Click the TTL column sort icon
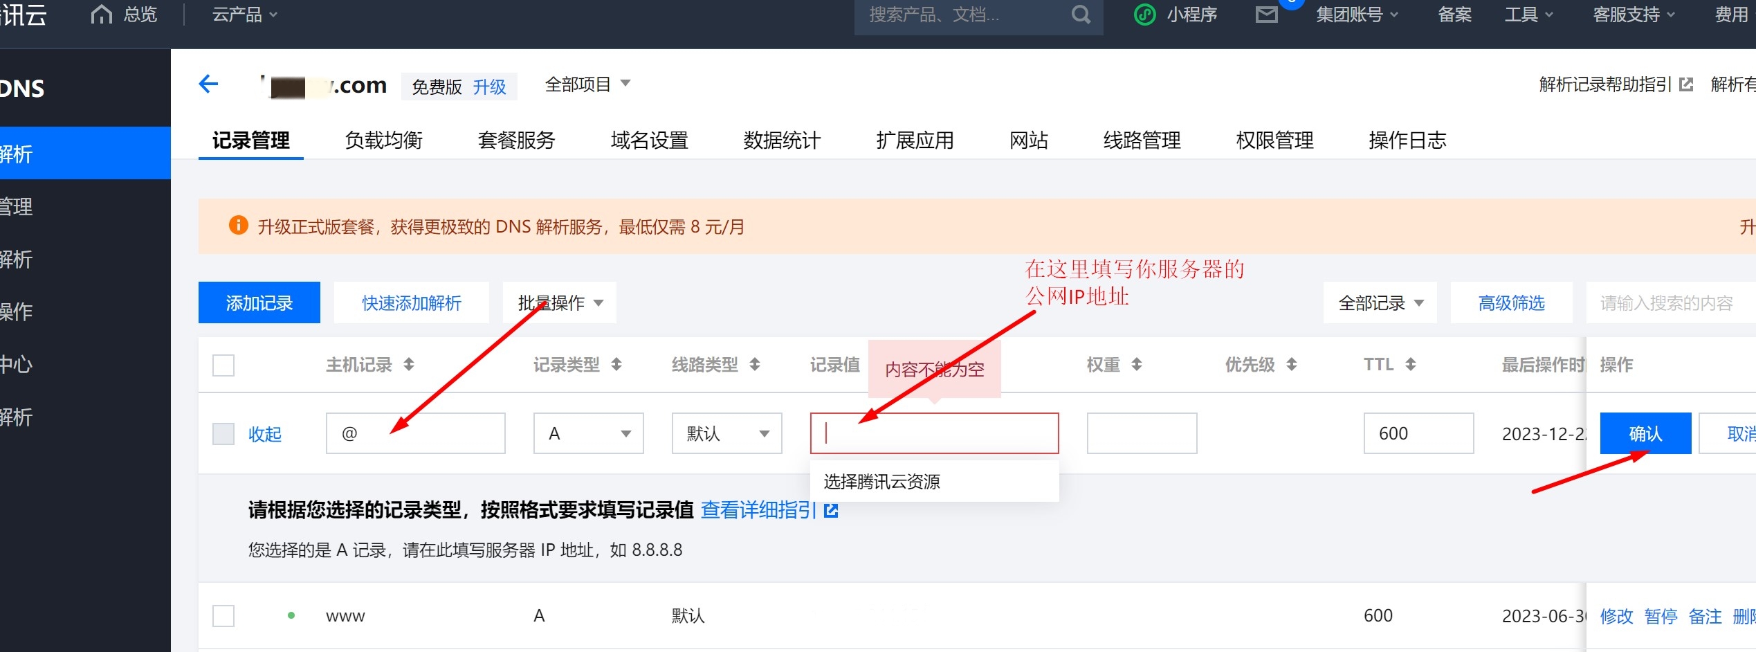The image size is (1756, 652). pos(1411,365)
